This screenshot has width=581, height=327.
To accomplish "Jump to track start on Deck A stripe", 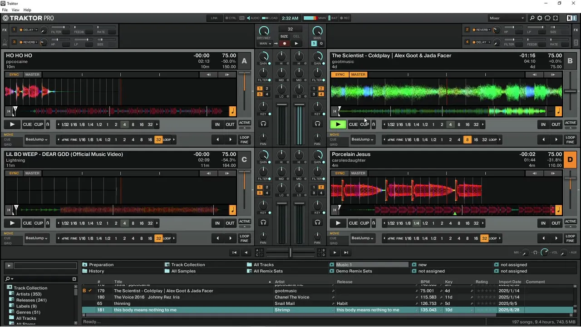I will pos(9,111).
